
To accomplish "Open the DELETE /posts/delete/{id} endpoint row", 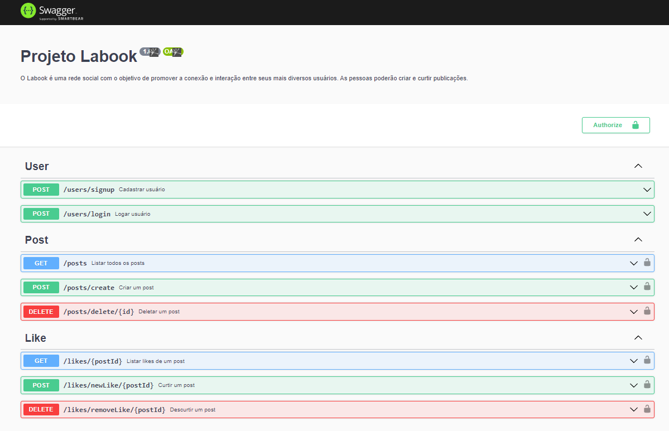I will [x=335, y=311].
